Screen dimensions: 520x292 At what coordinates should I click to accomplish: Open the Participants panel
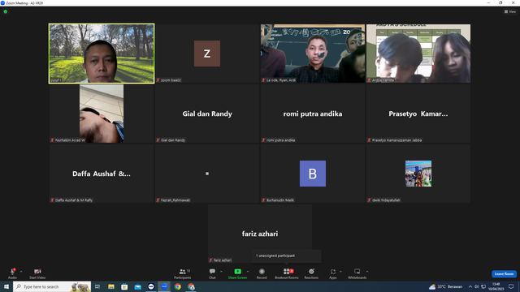[x=182, y=273]
